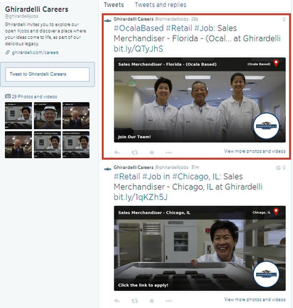
Task: Click Ghirardelli avatar on the Ocala tweet
Action: 107,20
